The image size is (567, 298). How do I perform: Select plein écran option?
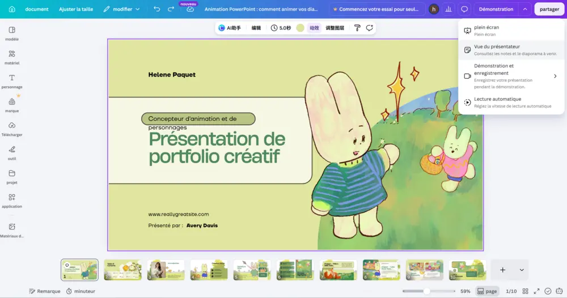pos(511,31)
